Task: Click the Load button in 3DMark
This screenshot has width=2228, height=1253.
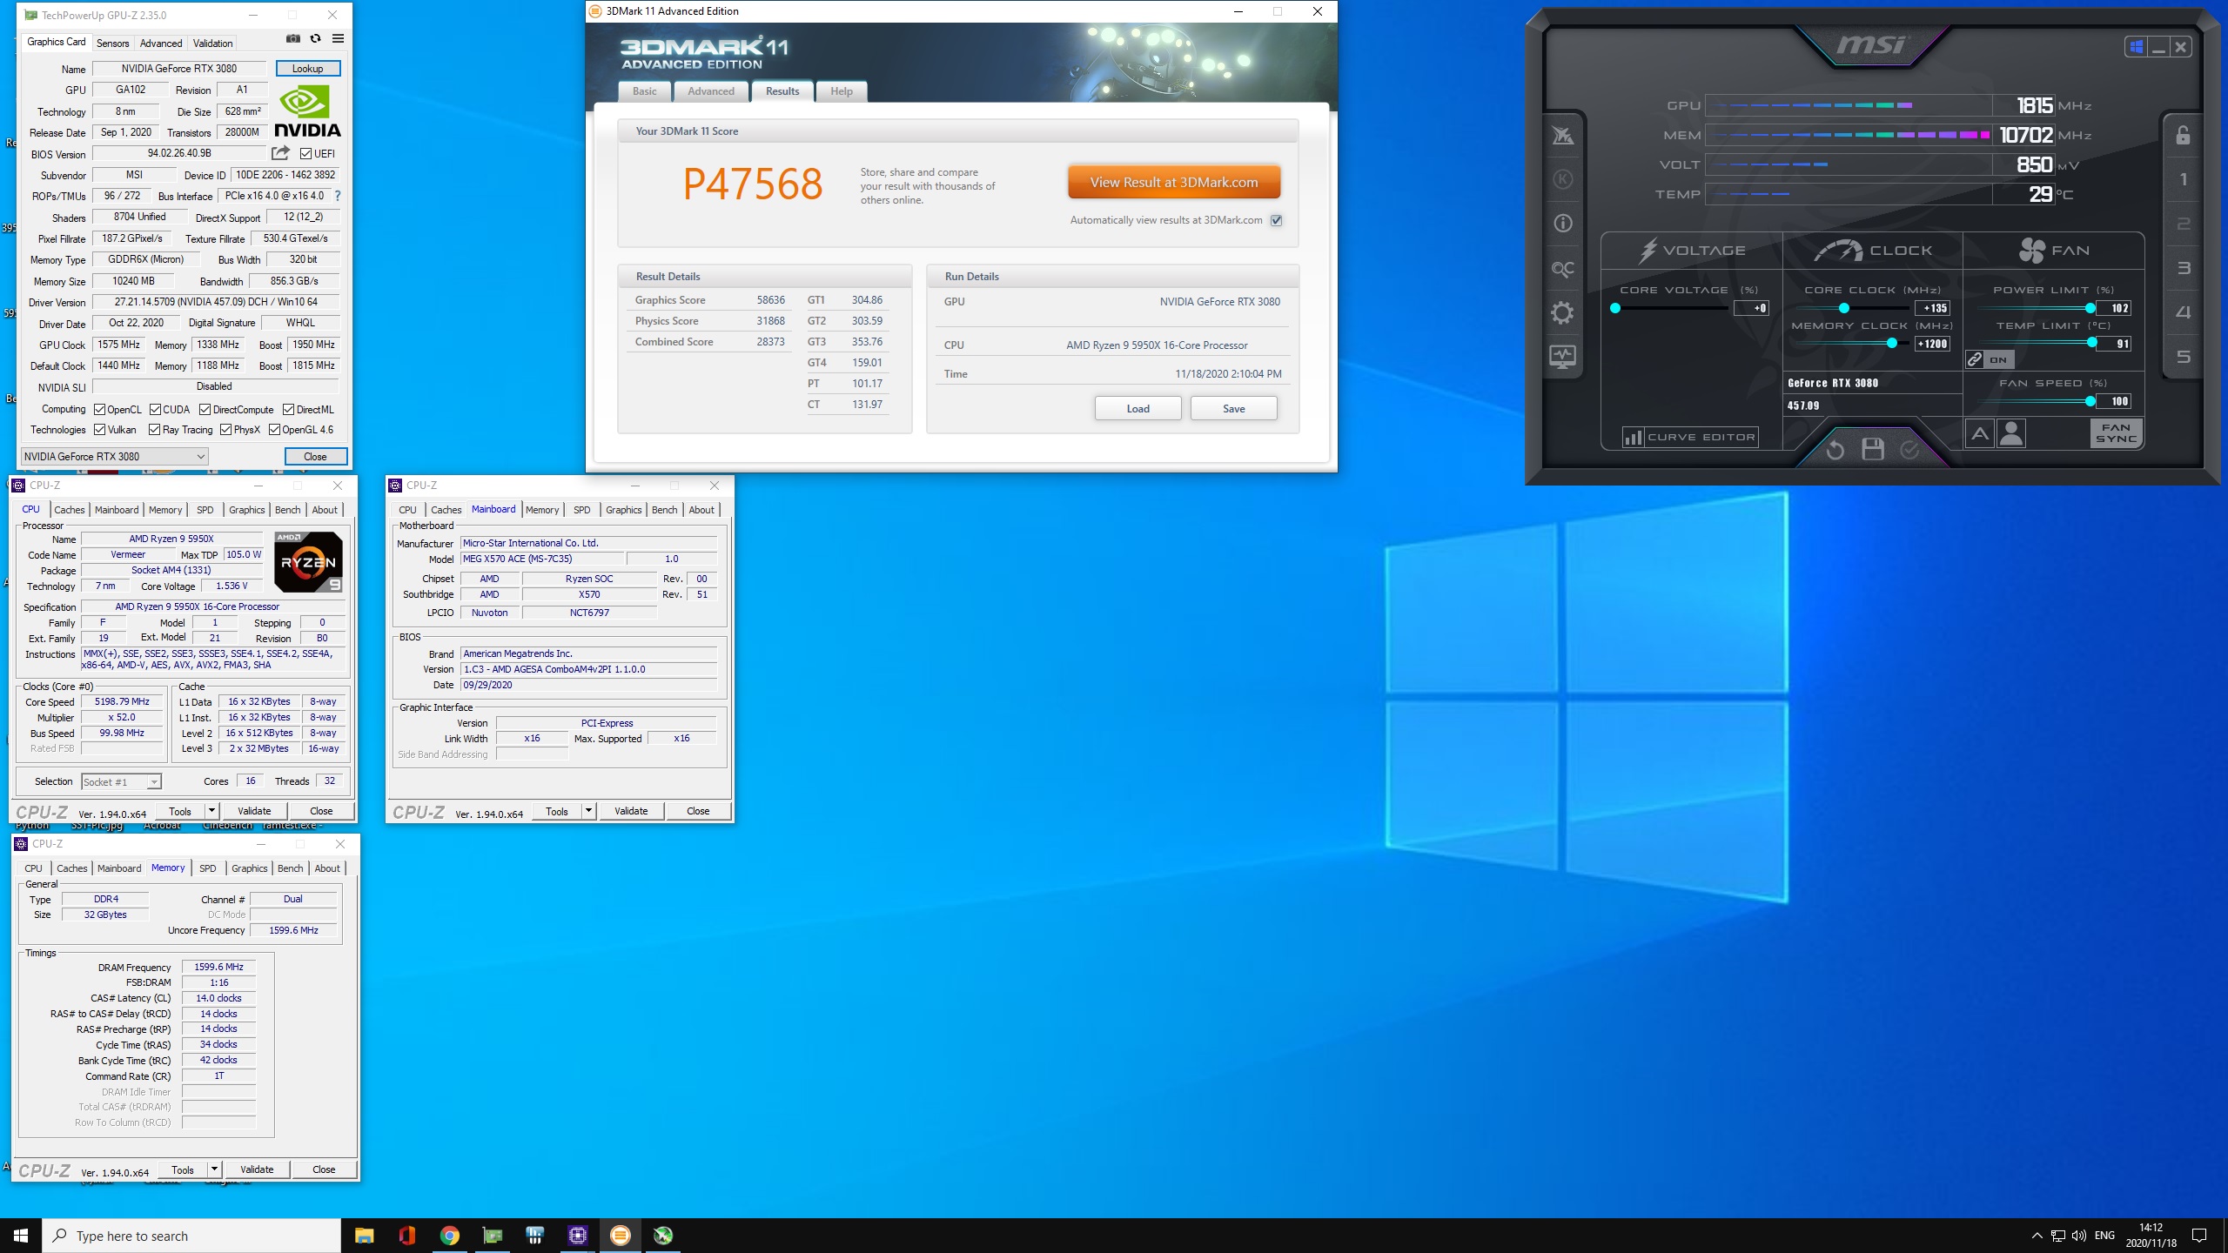Action: point(1138,409)
